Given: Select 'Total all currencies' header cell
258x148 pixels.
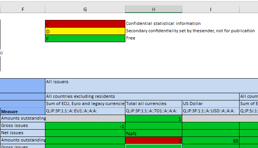Looking at the screenshot, I should tap(153, 104).
